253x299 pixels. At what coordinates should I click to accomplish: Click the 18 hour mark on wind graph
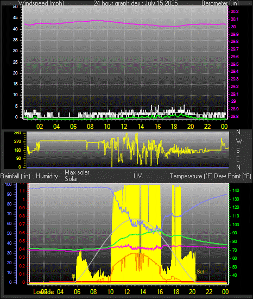pyautogui.click(x=174, y=127)
